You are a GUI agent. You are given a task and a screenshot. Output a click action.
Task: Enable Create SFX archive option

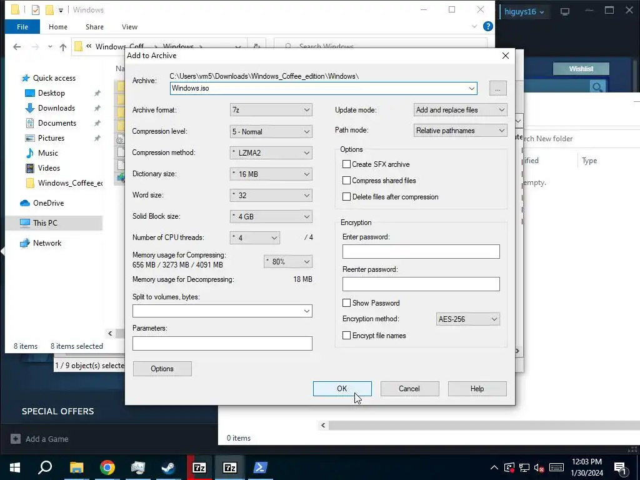coord(346,164)
